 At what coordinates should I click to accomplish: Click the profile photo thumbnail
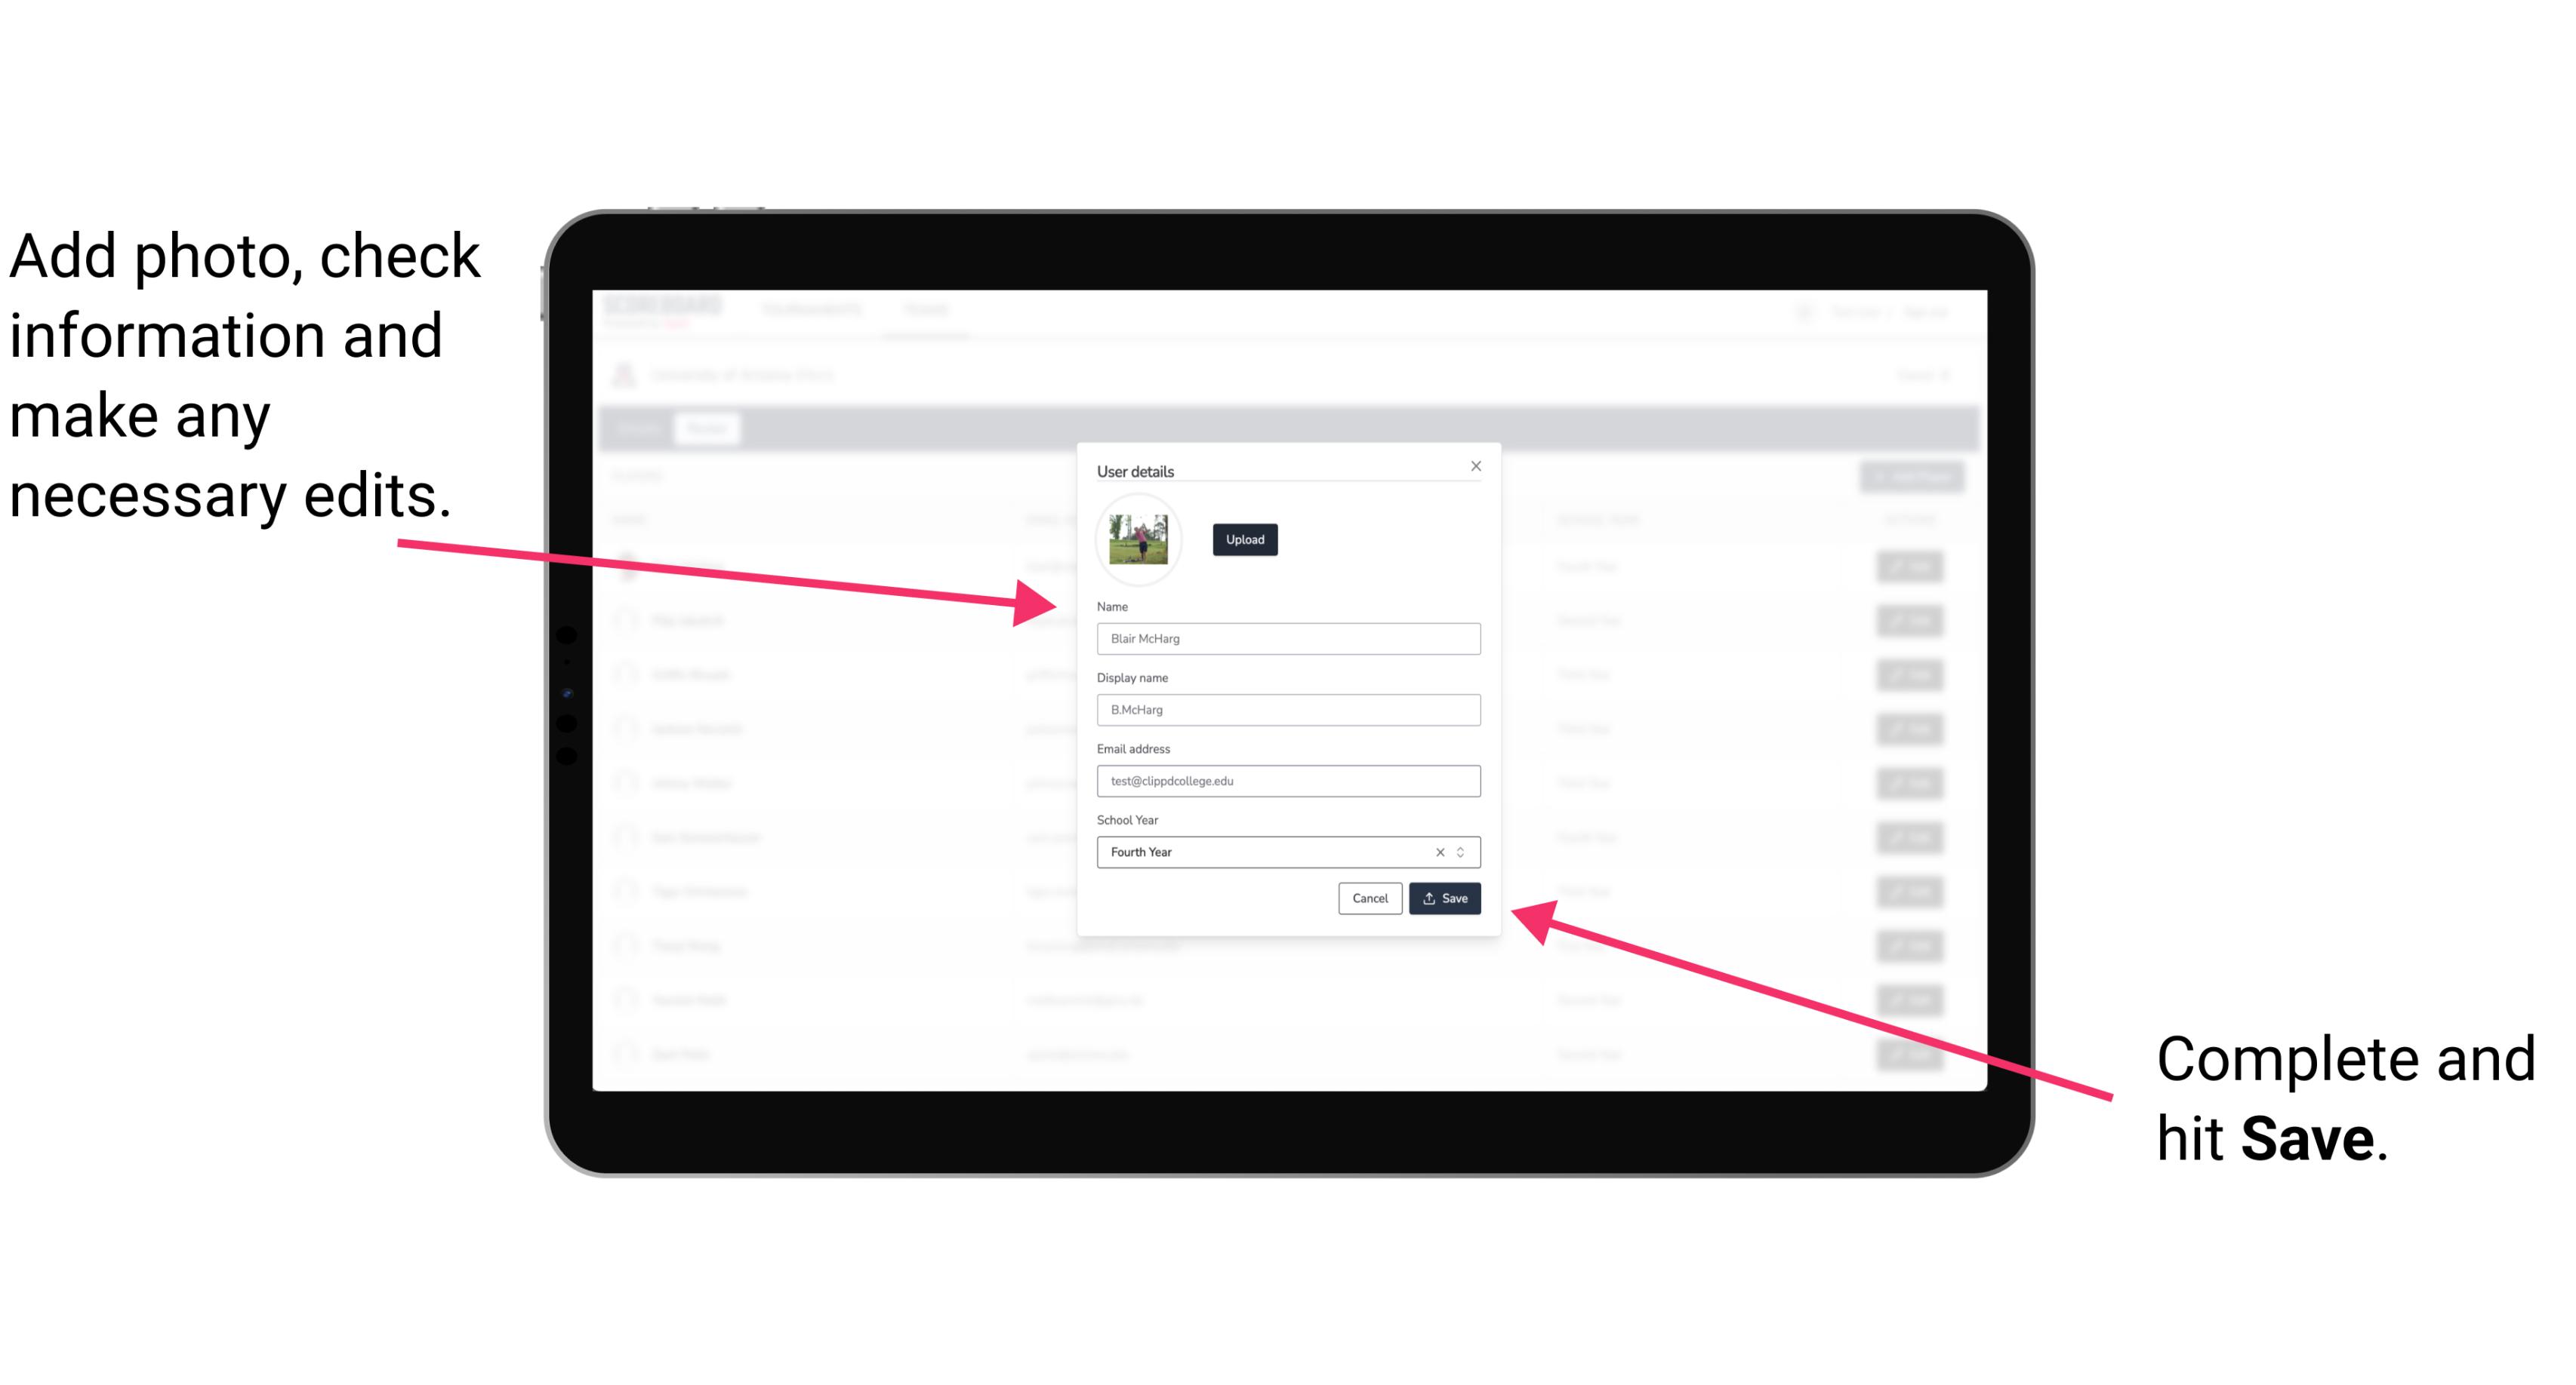1139,539
